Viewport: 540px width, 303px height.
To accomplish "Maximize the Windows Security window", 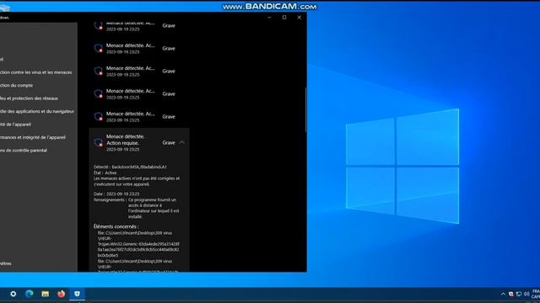I will [x=284, y=17].
